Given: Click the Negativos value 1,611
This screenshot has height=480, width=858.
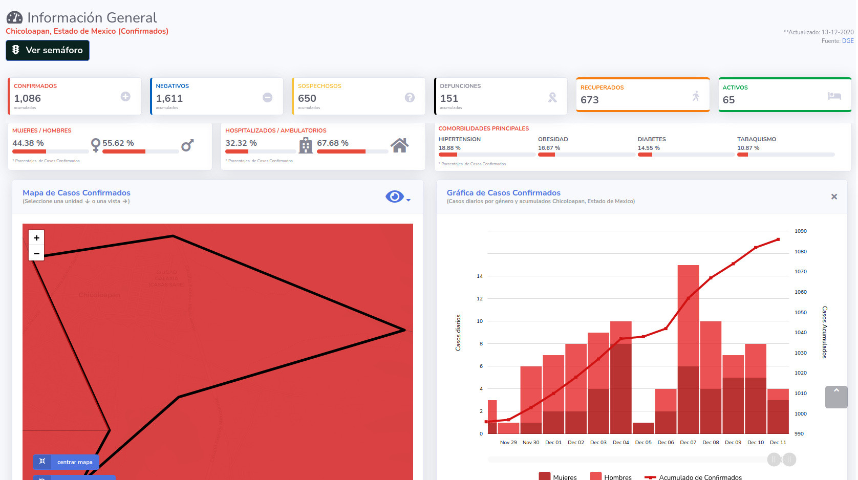Looking at the screenshot, I should point(169,98).
